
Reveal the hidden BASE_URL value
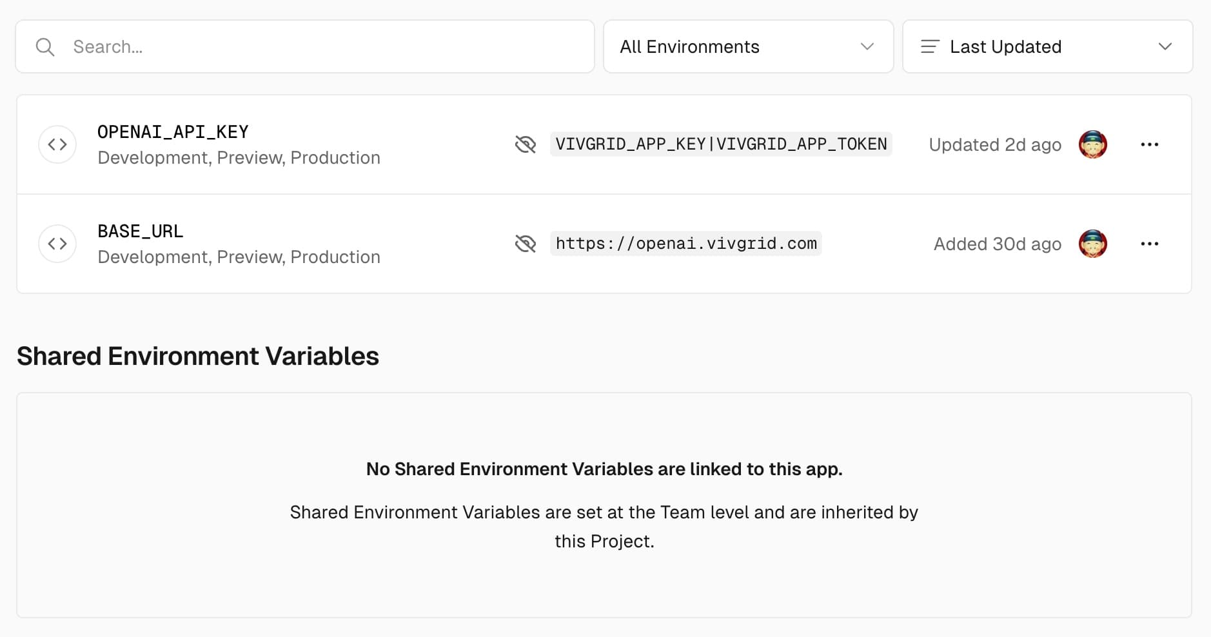[x=525, y=243]
